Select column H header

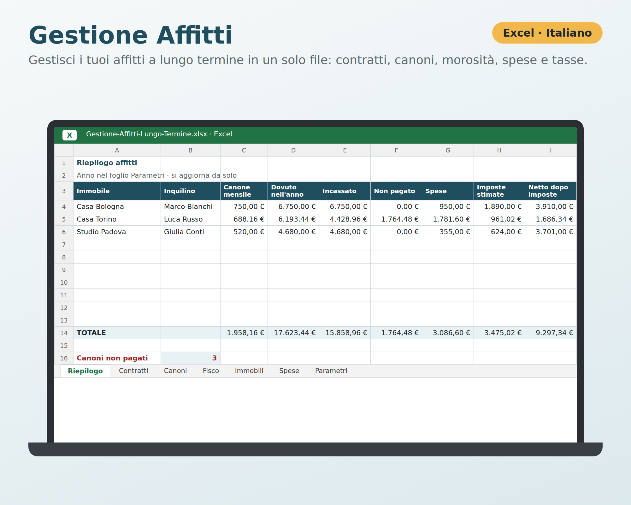pyautogui.click(x=499, y=150)
